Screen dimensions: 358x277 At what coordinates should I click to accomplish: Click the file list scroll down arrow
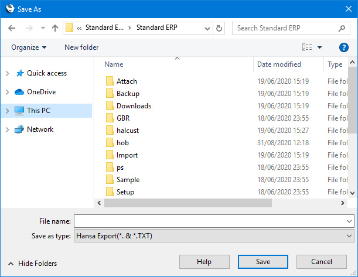tap(352, 193)
